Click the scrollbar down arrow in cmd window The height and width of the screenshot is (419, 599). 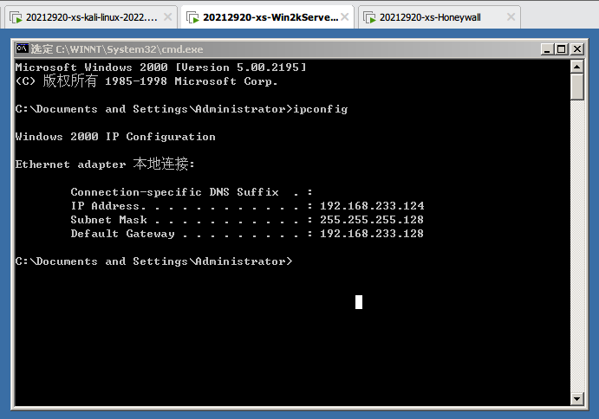[576, 399]
